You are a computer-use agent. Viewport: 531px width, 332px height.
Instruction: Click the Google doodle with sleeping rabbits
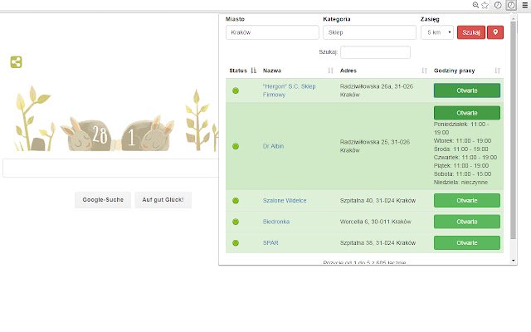pos(115,119)
